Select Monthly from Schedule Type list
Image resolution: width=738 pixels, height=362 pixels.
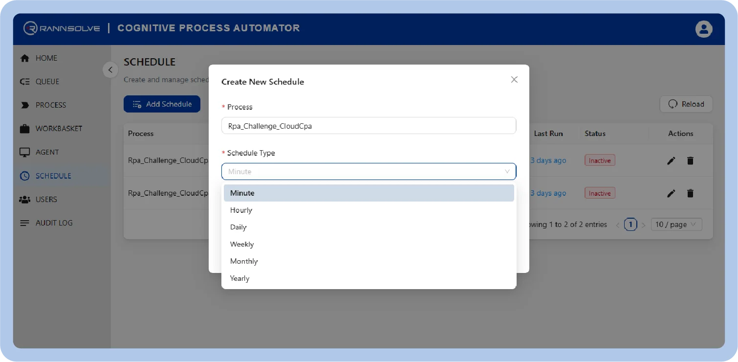click(x=369, y=261)
